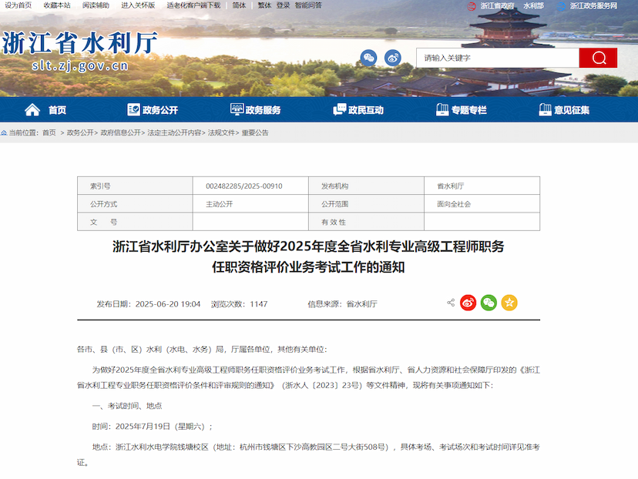Open the 首页 home navigation tab

pyautogui.click(x=45, y=110)
